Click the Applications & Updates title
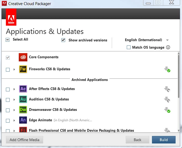Screen dimensions: 182x148 coord(45,32)
